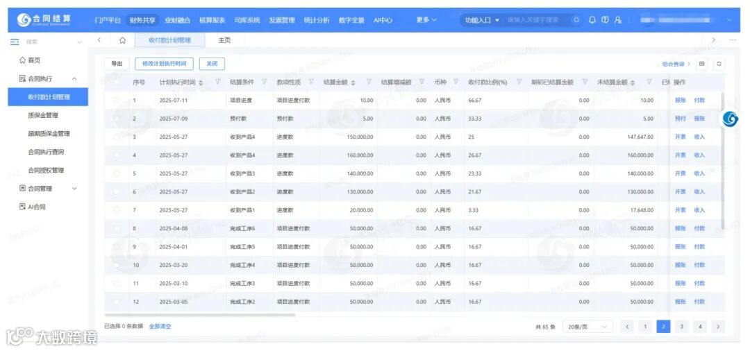The height and width of the screenshot is (351, 750).
Task: Click the 全部清空 link
Action: [160, 327]
